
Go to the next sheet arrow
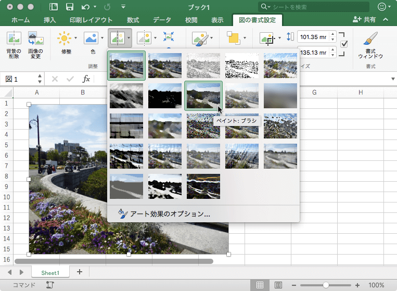(21, 272)
